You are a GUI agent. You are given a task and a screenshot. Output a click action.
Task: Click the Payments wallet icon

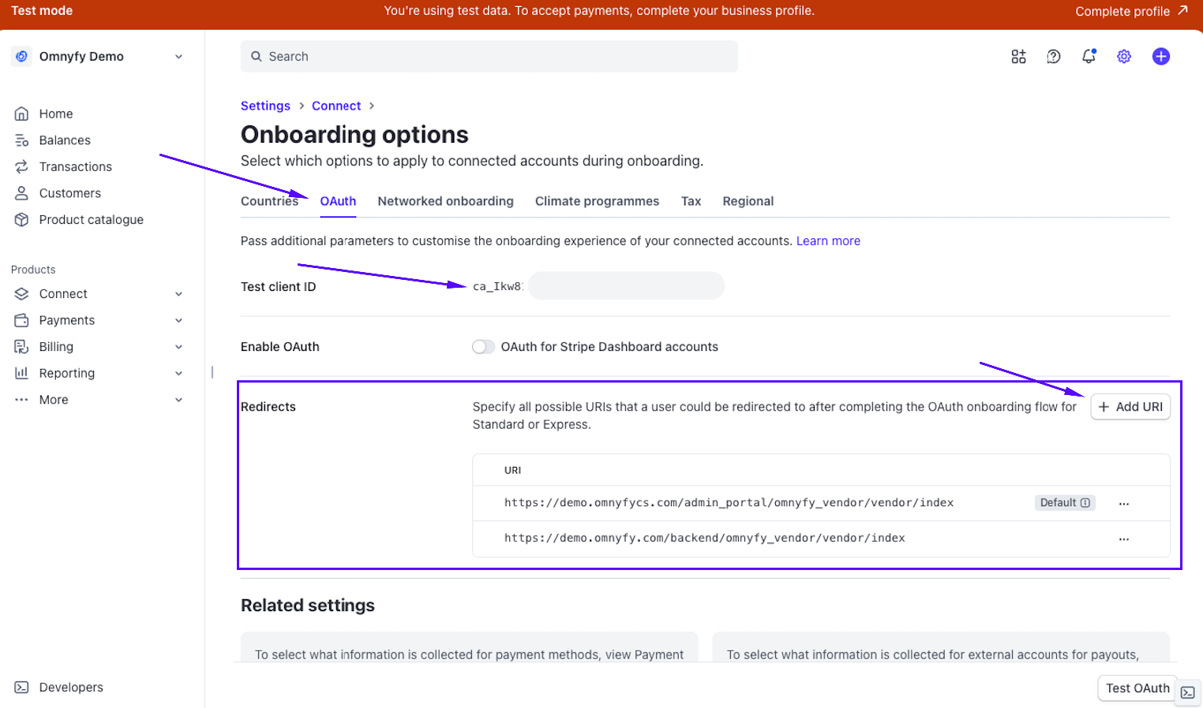[x=21, y=320]
